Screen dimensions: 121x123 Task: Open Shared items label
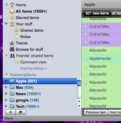coord(32,30)
